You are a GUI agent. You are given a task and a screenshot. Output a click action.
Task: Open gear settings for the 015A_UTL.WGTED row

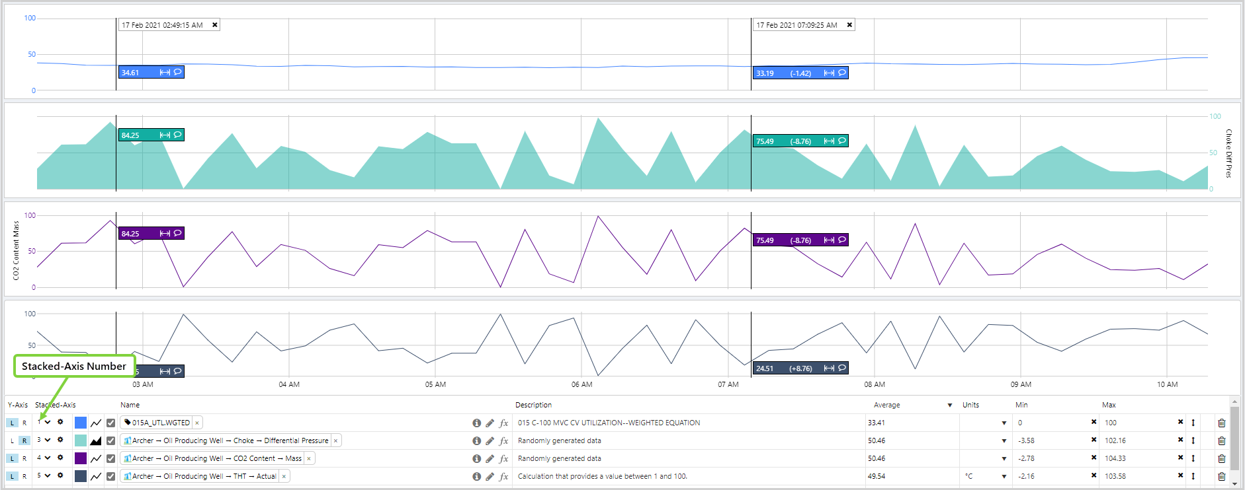(60, 422)
